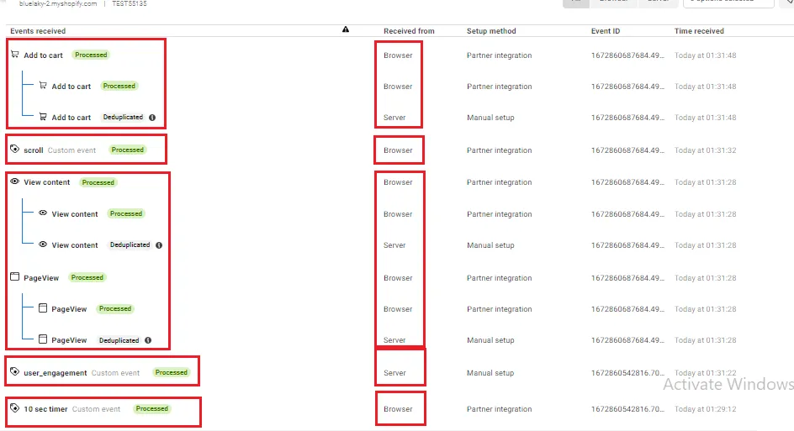Screen dimensions: 794x431
Task: Click page icon of top-level PageView event
Action: point(14,276)
